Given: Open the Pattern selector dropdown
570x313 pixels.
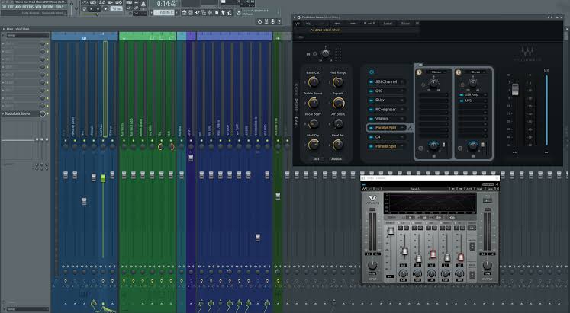Looking at the screenshot, I should coord(164,13).
